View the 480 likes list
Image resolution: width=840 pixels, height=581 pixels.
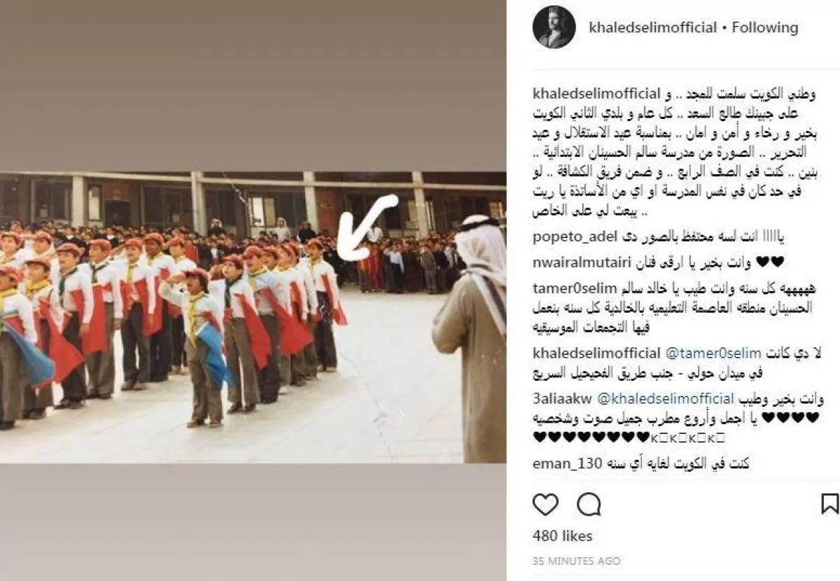[562, 536]
